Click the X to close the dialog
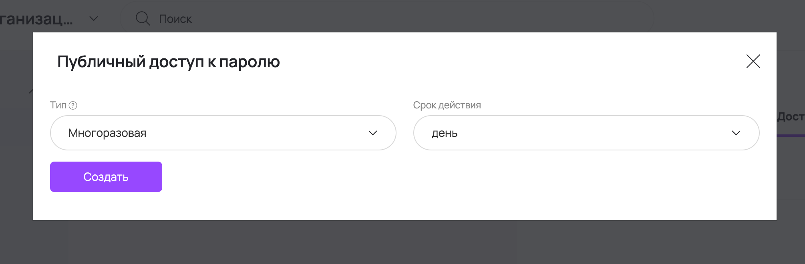Image resolution: width=805 pixels, height=264 pixels. point(753,61)
